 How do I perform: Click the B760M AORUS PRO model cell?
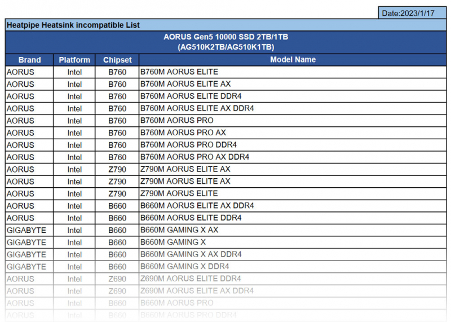(x=177, y=121)
